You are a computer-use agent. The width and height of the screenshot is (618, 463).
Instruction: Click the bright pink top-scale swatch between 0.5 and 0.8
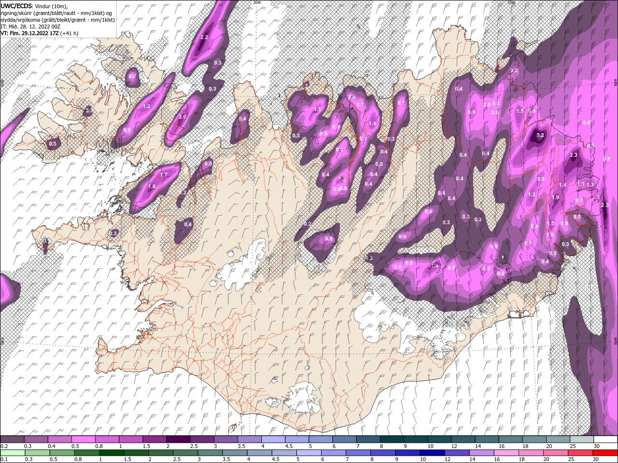[83, 439]
